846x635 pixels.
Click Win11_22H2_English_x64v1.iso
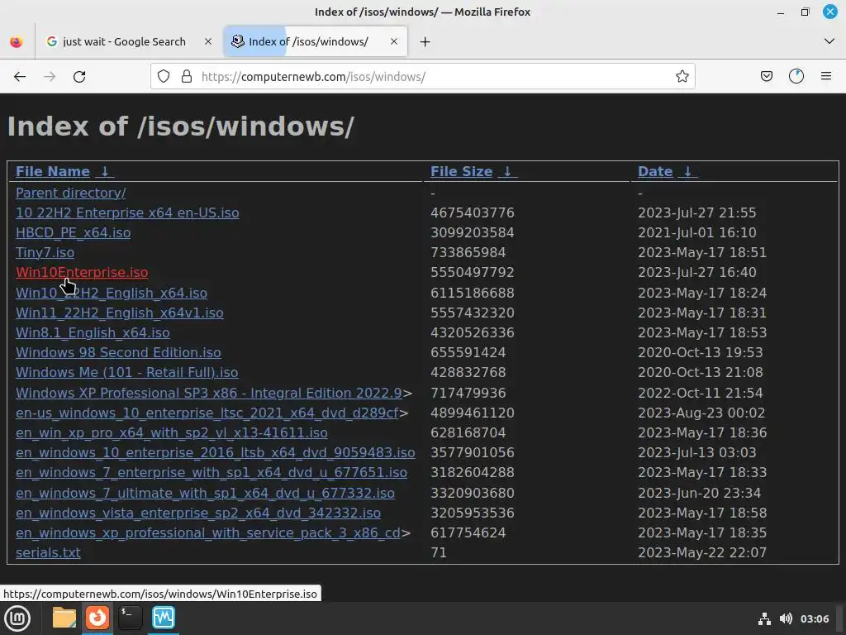pos(119,313)
